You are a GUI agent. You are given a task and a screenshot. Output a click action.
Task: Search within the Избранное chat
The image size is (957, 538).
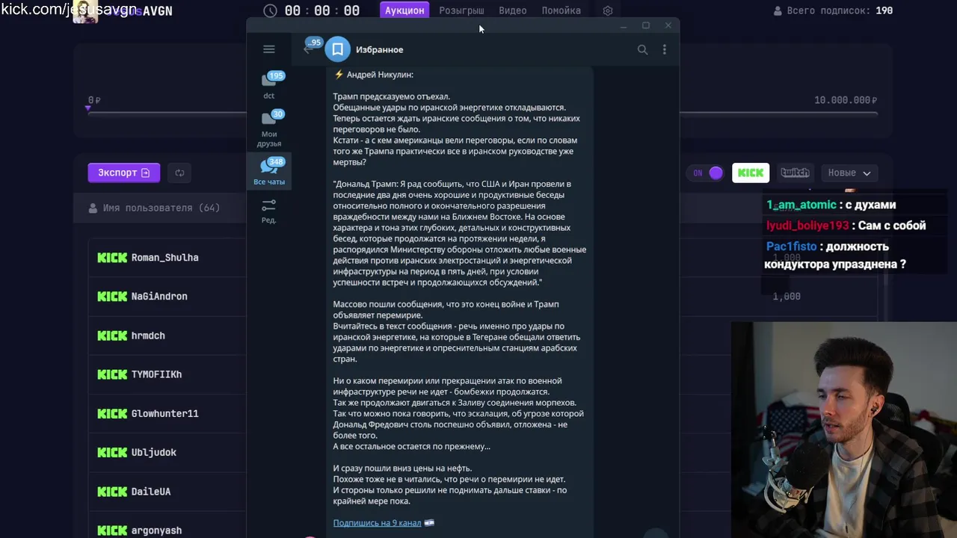(642, 49)
